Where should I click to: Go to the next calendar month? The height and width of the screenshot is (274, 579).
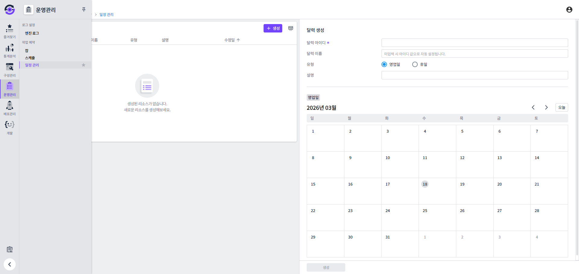pos(546,107)
